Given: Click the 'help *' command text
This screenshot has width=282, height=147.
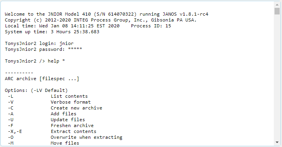Looking at the screenshot, I should (x=56, y=61).
